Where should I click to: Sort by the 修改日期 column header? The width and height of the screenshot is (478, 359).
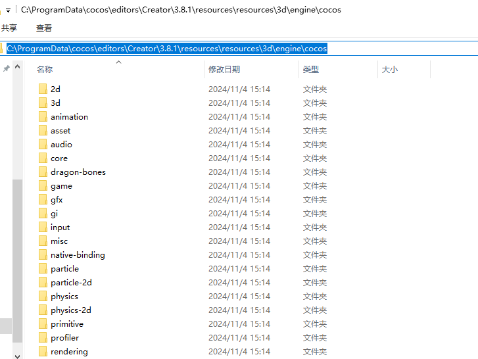(224, 70)
